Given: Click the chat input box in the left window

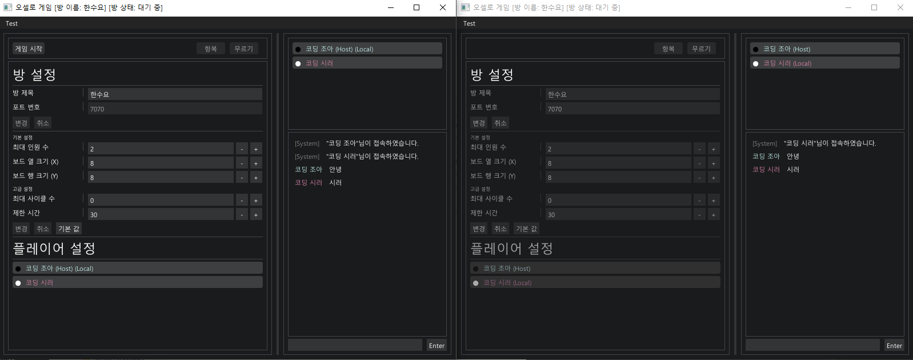Looking at the screenshot, I should pyautogui.click(x=355, y=345).
